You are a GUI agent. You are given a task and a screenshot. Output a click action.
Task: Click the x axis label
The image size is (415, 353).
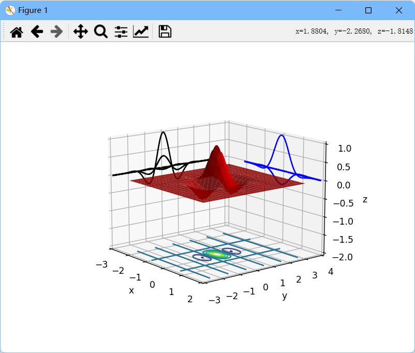(131, 291)
